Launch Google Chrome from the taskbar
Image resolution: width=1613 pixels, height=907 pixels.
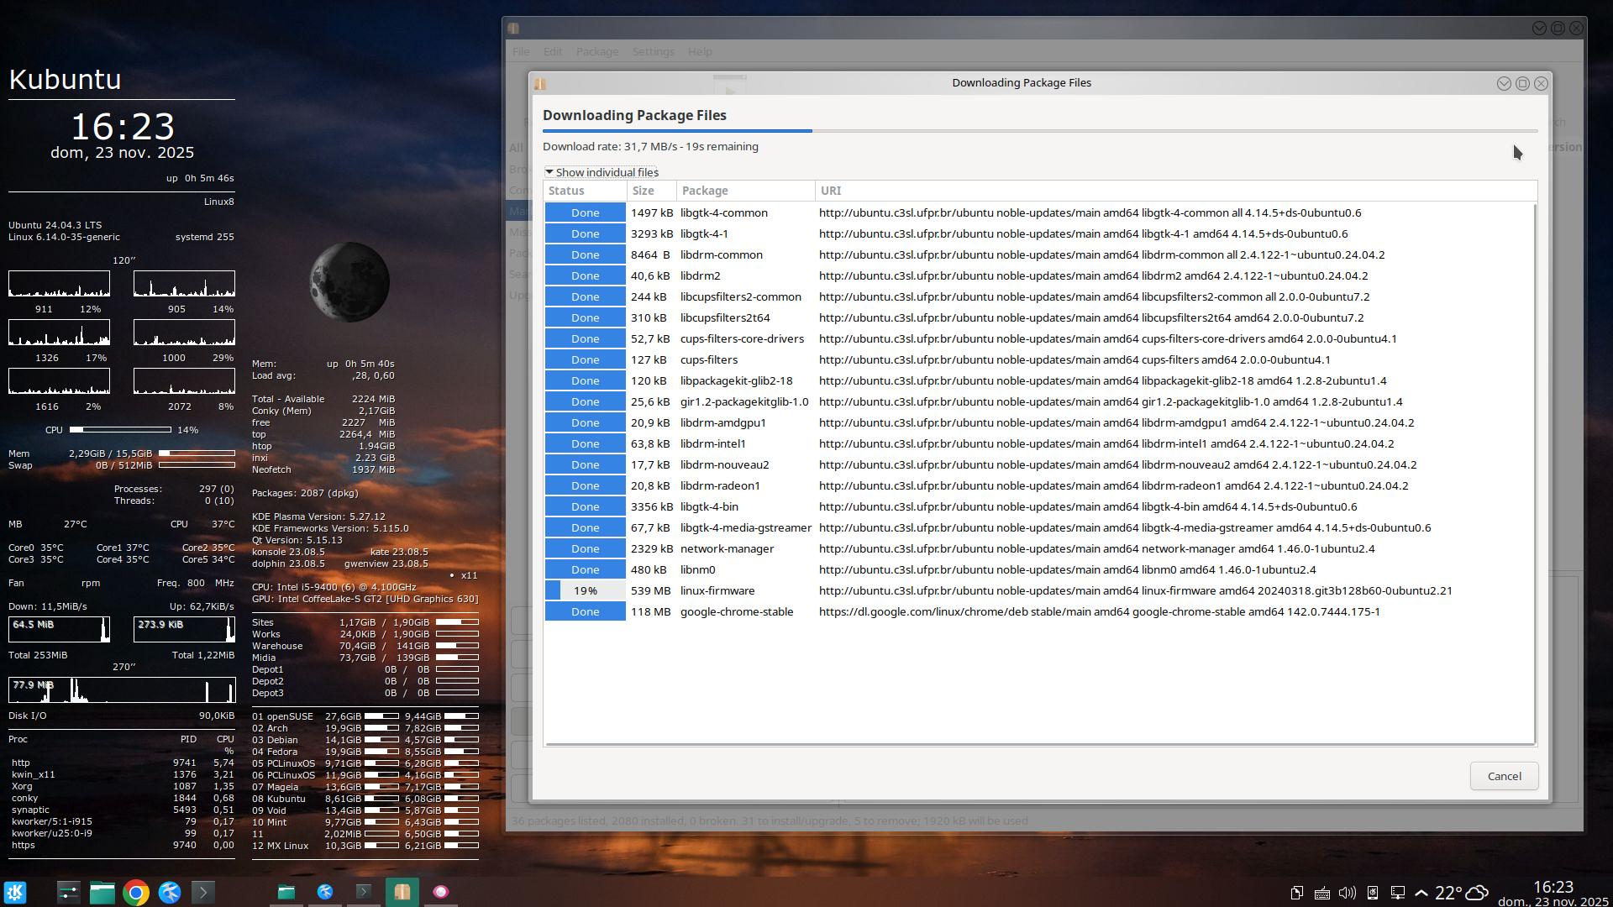136,892
